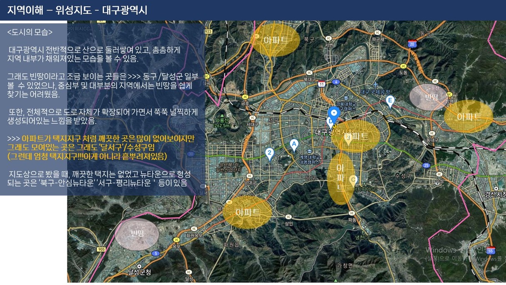Click the map pin labeled E
The width and height of the screenshot is (506, 285).
point(389,102)
